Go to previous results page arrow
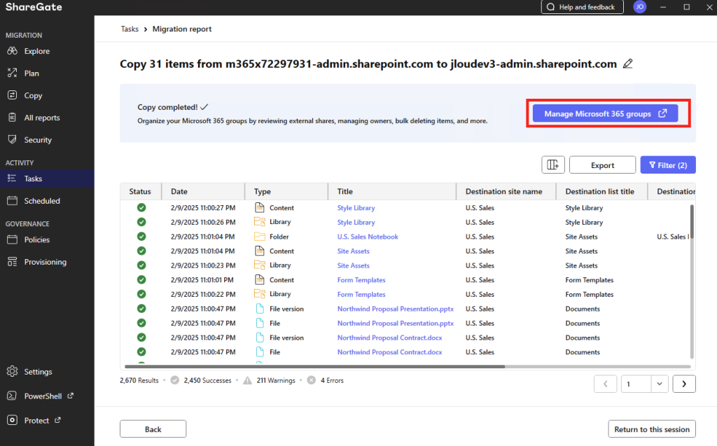 click(x=606, y=384)
